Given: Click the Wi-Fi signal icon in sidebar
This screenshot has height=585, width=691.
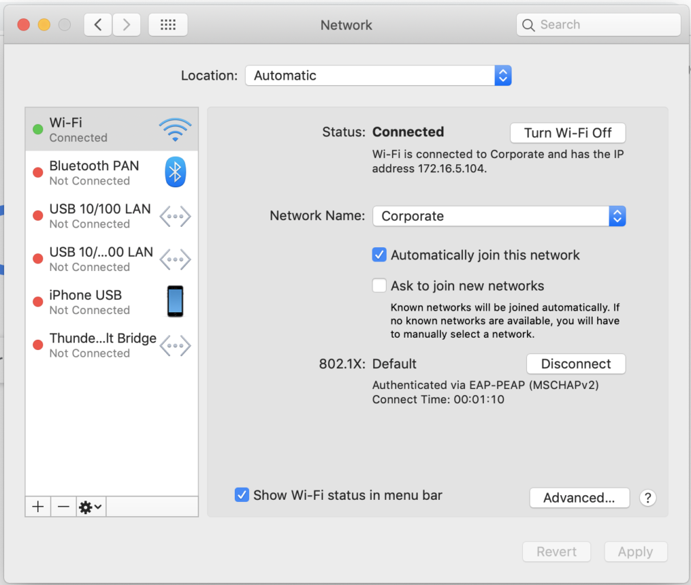Looking at the screenshot, I should 175,130.
